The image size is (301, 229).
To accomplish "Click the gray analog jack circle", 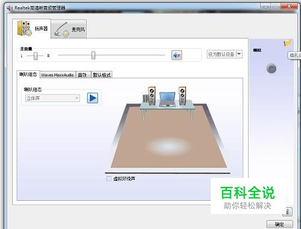I will click(272, 69).
